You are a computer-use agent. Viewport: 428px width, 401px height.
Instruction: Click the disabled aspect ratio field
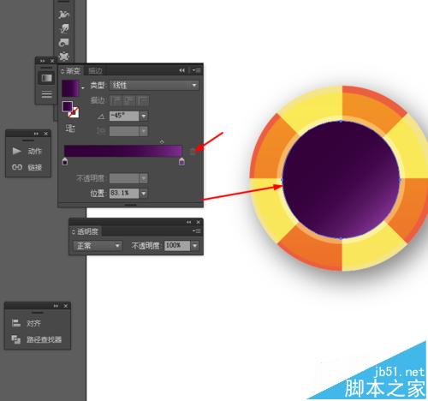(124, 131)
